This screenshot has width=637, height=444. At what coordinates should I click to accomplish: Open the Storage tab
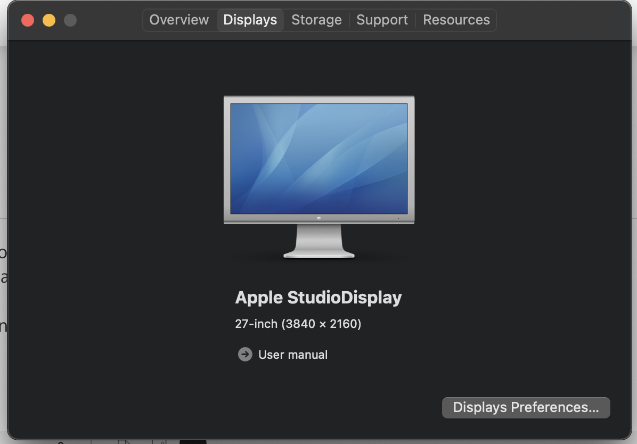click(316, 20)
